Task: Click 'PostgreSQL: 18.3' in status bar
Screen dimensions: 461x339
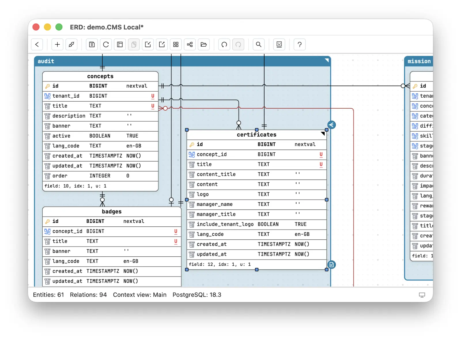Action: tap(197, 295)
